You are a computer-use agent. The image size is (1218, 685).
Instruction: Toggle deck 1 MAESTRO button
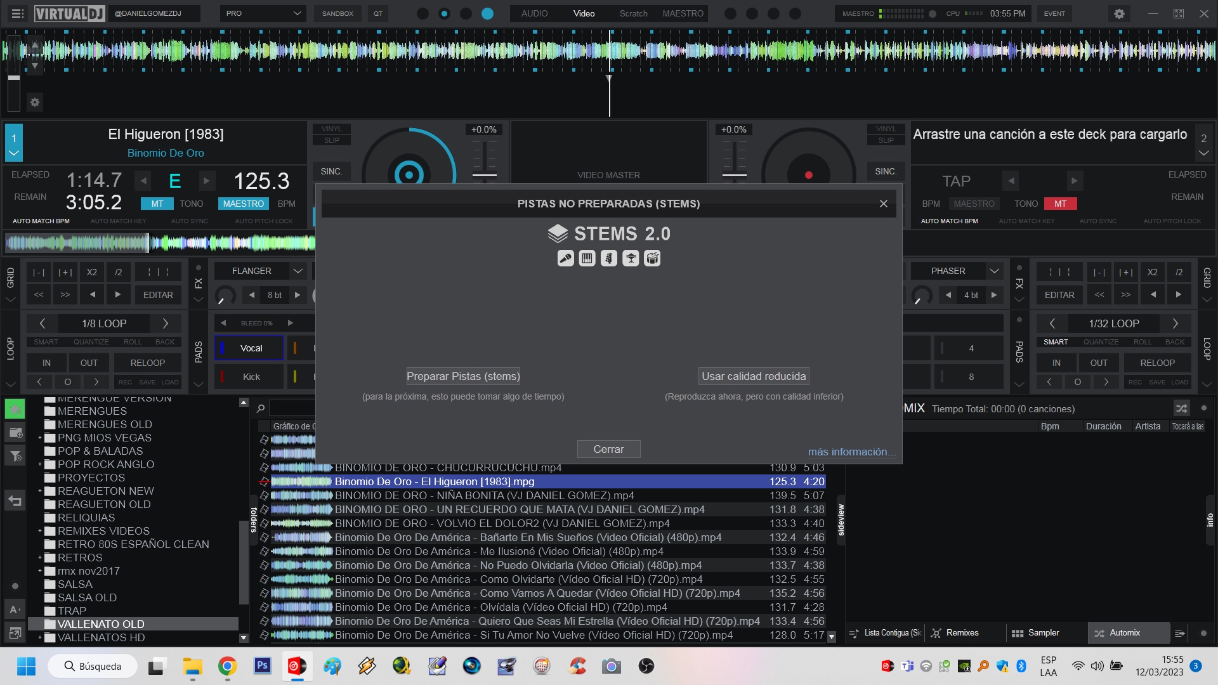(243, 204)
